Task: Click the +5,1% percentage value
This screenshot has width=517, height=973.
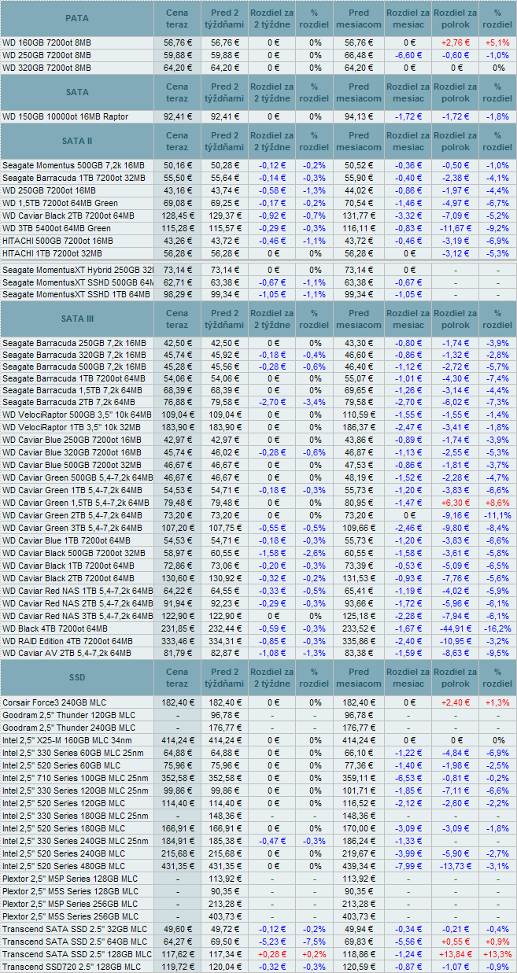Action: pyautogui.click(x=497, y=42)
